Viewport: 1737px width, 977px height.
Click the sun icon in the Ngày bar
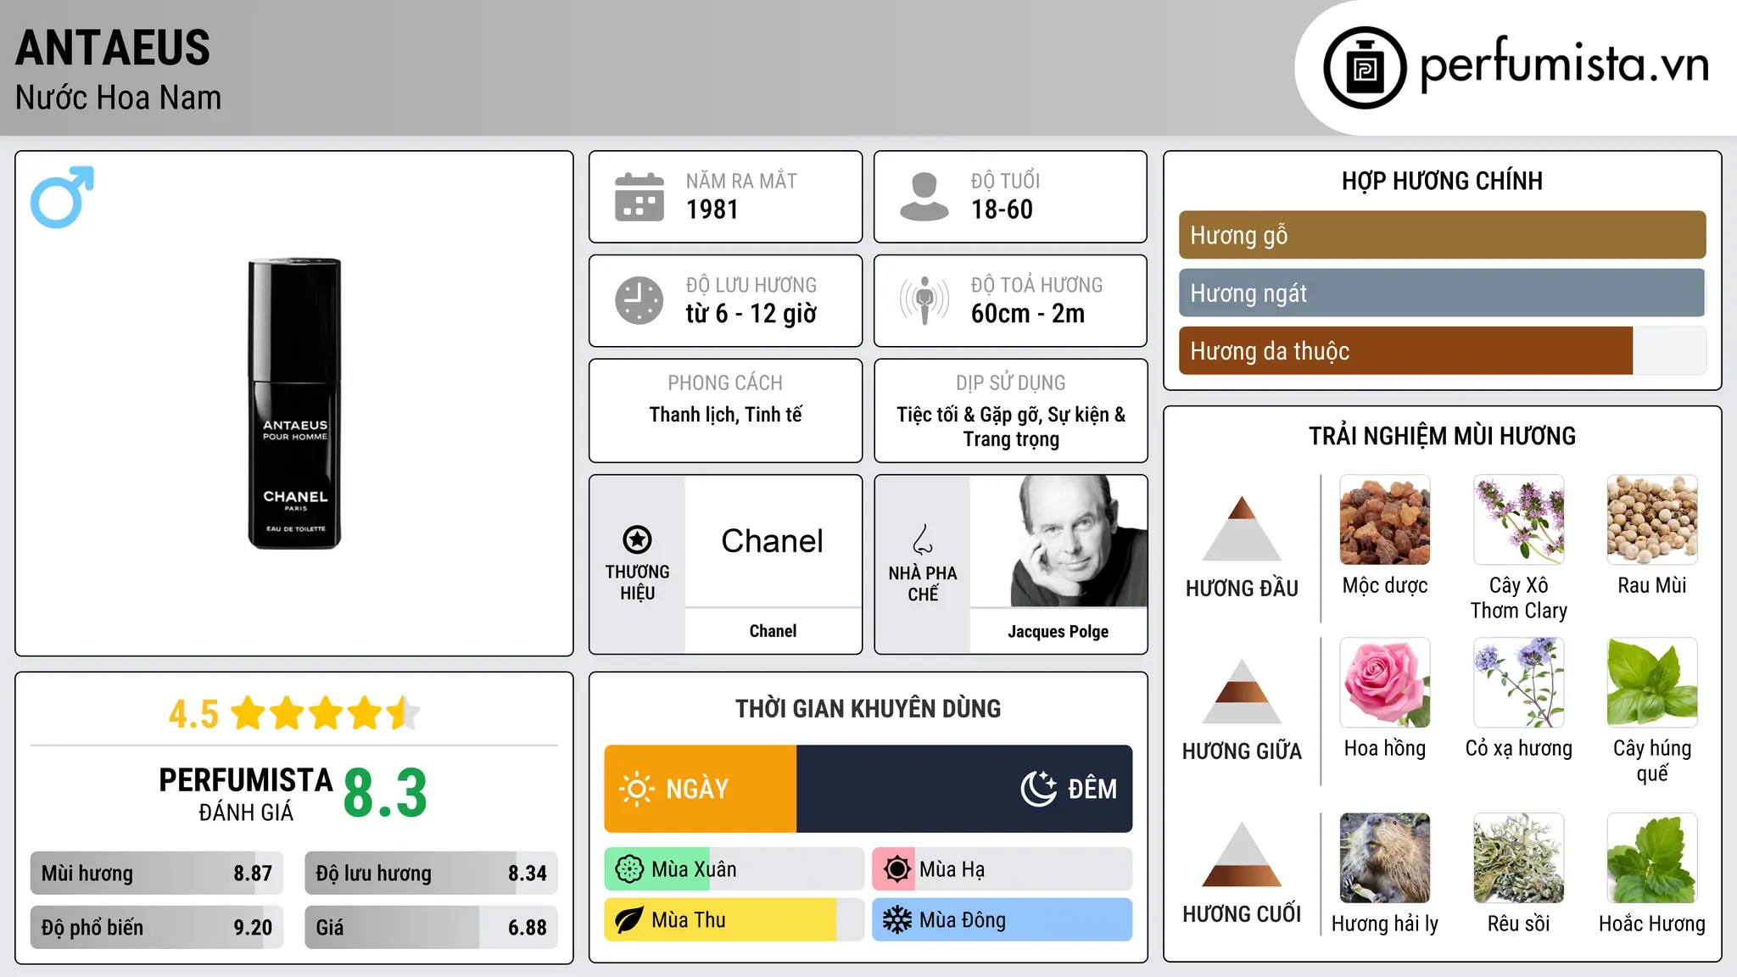[637, 789]
